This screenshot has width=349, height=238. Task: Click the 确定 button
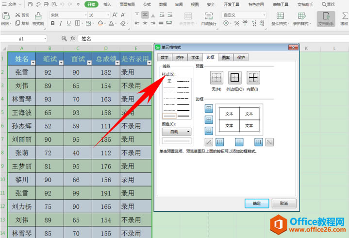pyautogui.click(x=257, y=203)
